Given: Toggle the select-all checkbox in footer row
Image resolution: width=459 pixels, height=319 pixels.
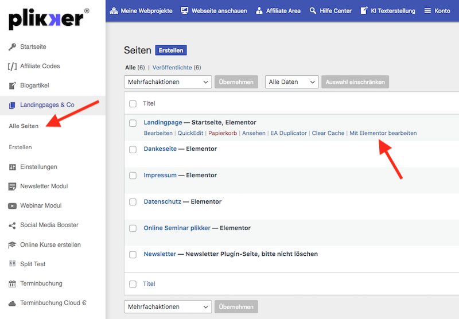Looking at the screenshot, I should coord(133,284).
